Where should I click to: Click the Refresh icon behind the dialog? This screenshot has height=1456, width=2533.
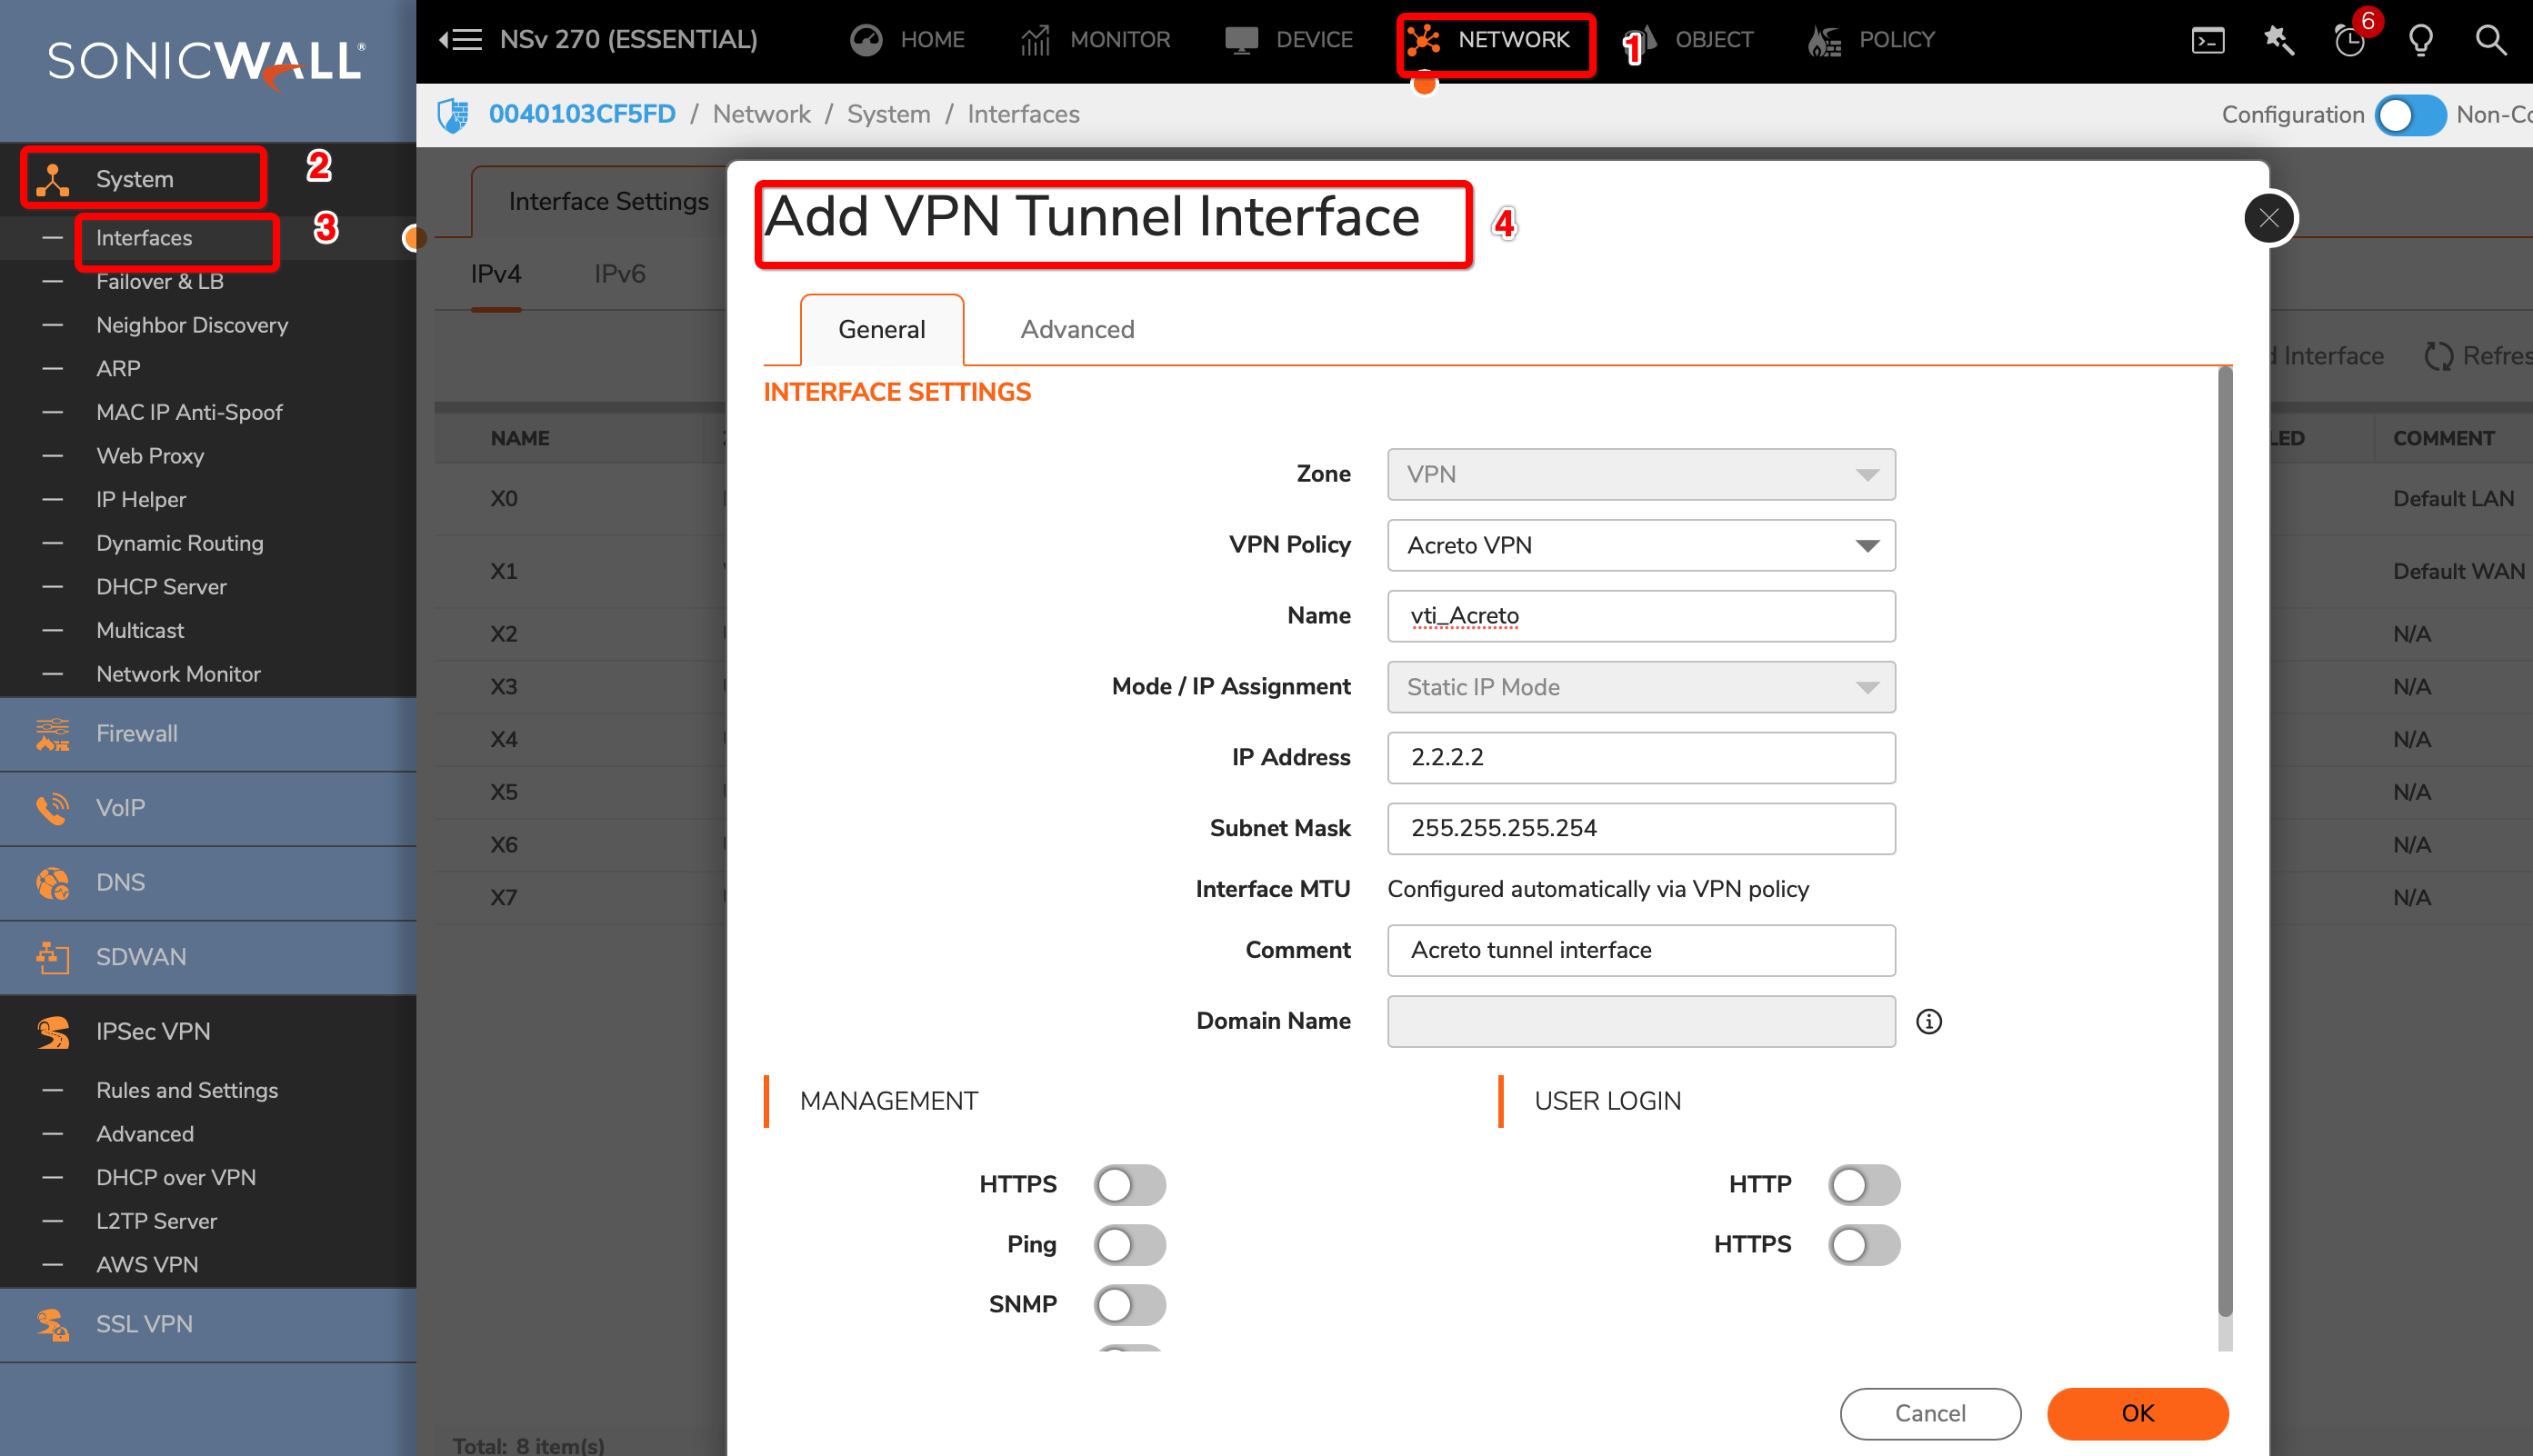2438,356
